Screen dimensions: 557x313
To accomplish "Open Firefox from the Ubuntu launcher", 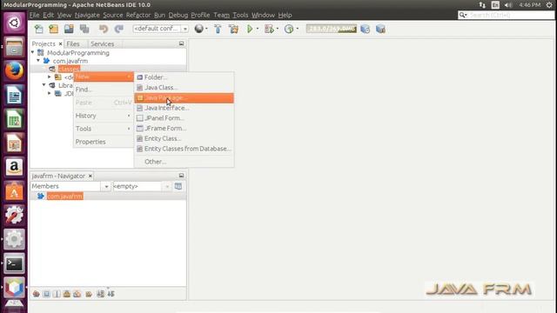I will pyautogui.click(x=14, y=70).
